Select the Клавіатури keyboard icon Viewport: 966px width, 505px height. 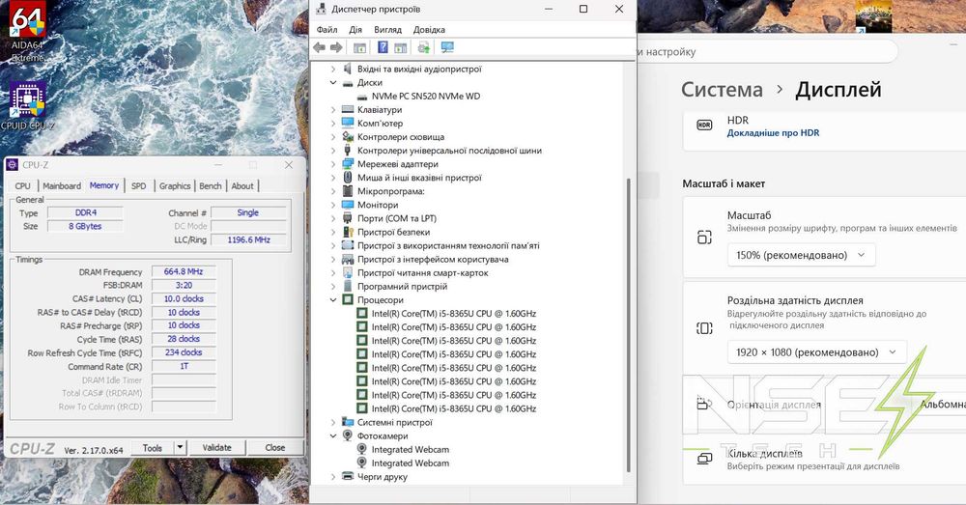click(x=348, y=110)
